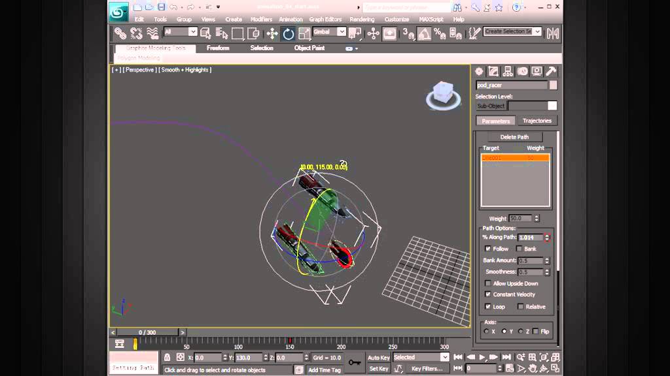Toggle the Selection Lock padlock icon
The width and height of the screenshot is (670, 376).
coord(167,357)
